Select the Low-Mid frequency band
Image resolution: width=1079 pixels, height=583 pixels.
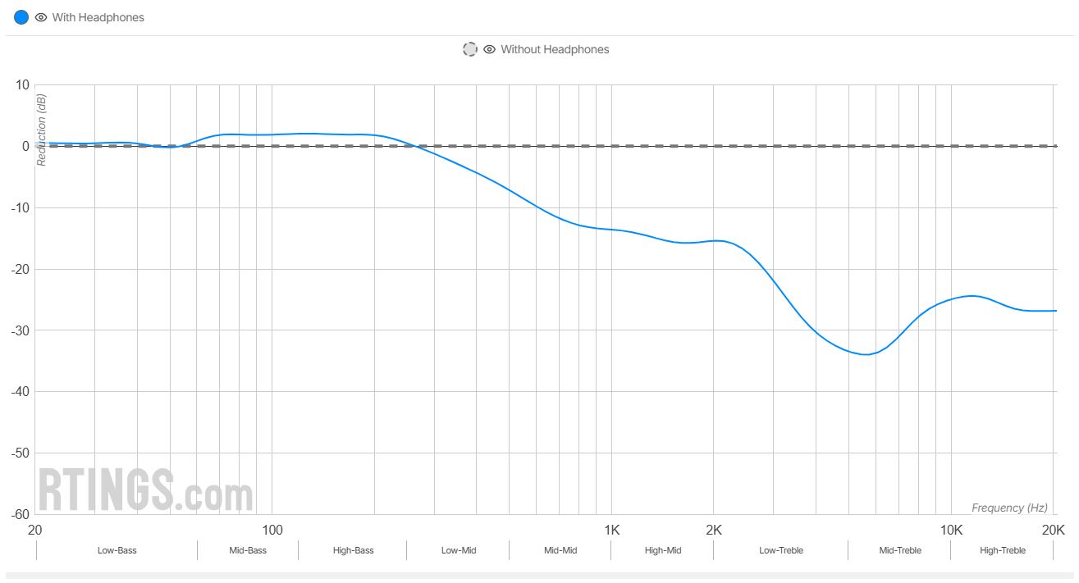tap(459, 550)
